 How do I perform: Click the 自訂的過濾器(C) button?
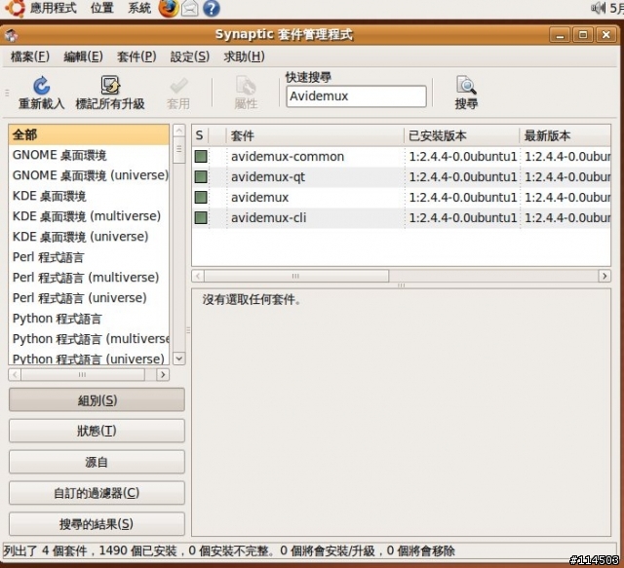coord(97,493)
